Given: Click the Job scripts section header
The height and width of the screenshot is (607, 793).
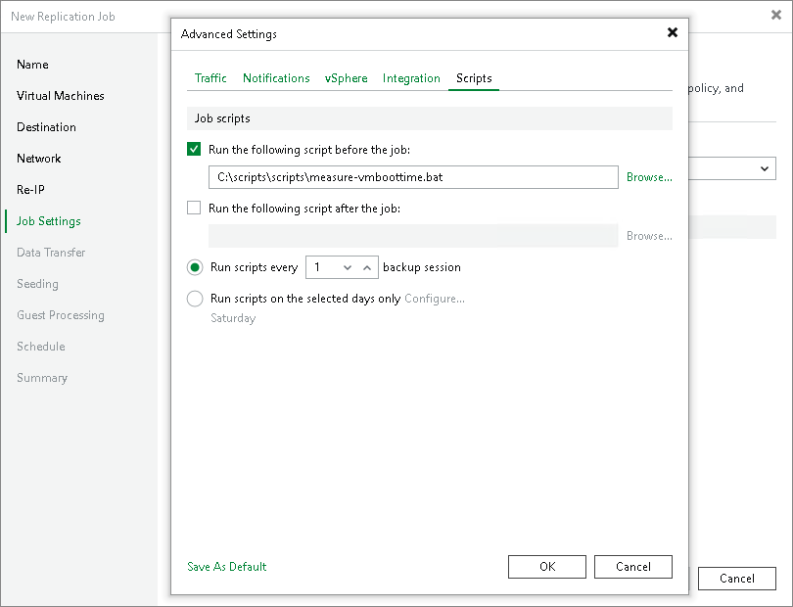Looking at the screenshot, I should tap(430, 118).
